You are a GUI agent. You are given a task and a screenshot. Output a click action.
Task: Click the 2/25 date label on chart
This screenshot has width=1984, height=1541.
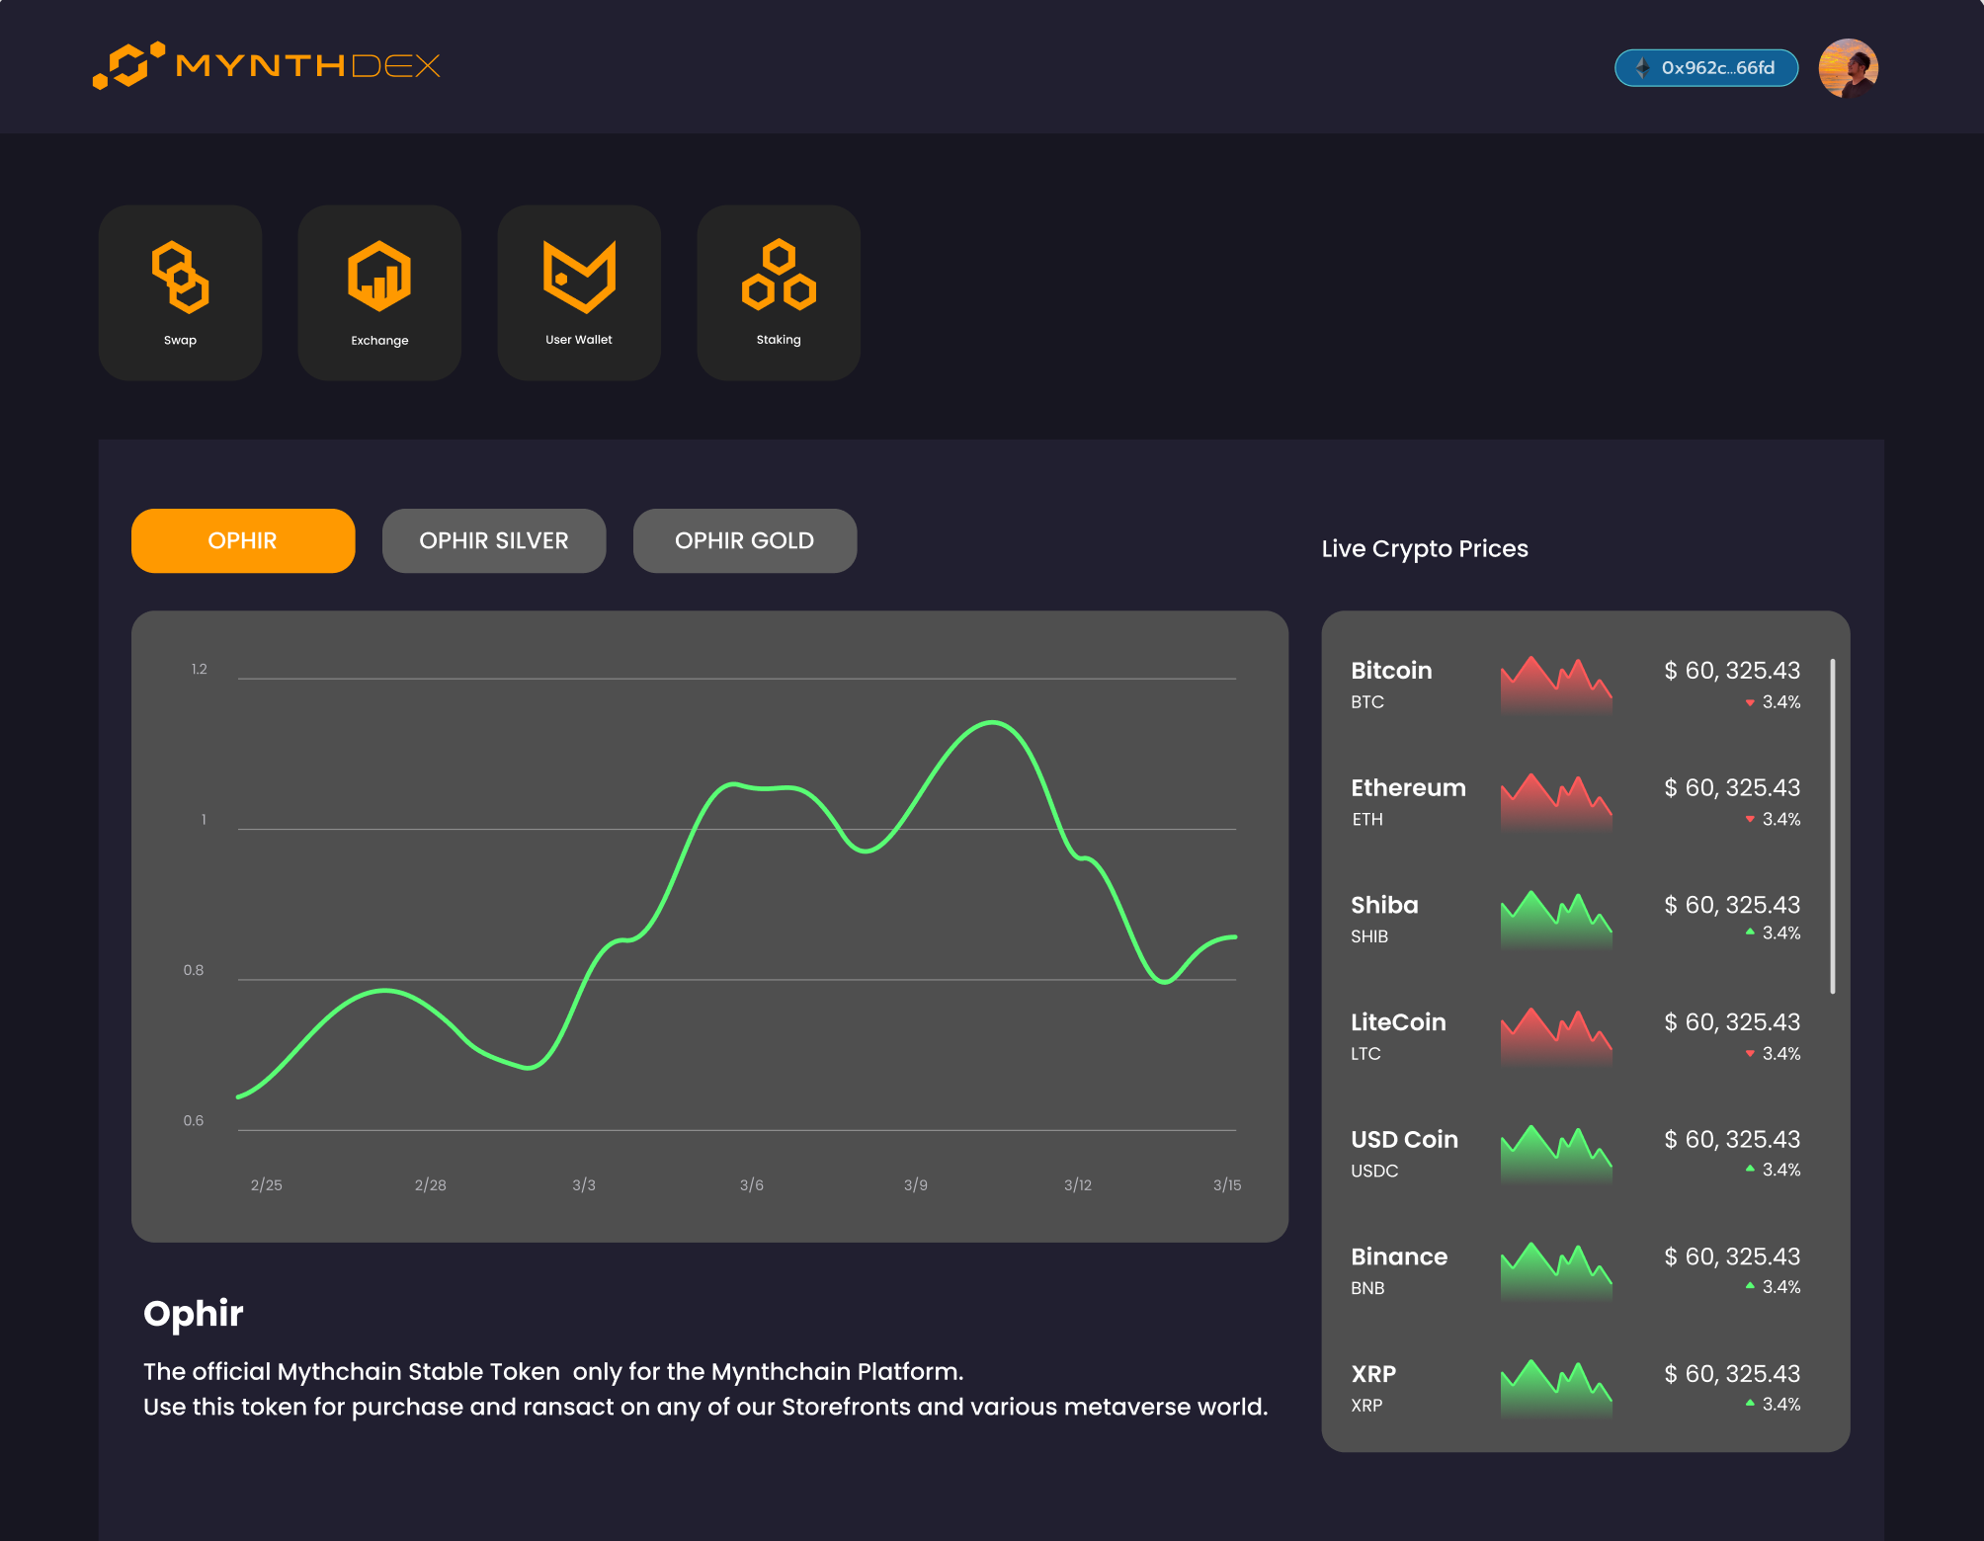point(266,1184)
